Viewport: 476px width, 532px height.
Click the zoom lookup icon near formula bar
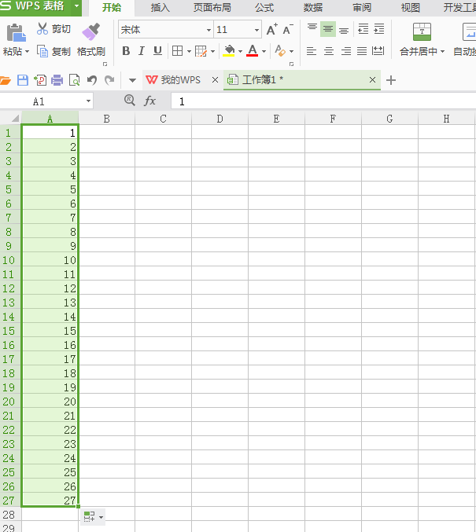point(130,101)
